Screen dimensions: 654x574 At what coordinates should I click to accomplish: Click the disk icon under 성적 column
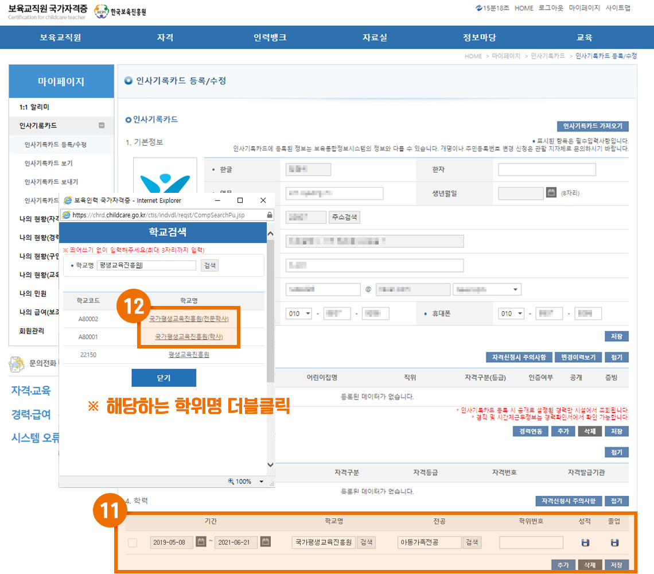tap(585, 542)
